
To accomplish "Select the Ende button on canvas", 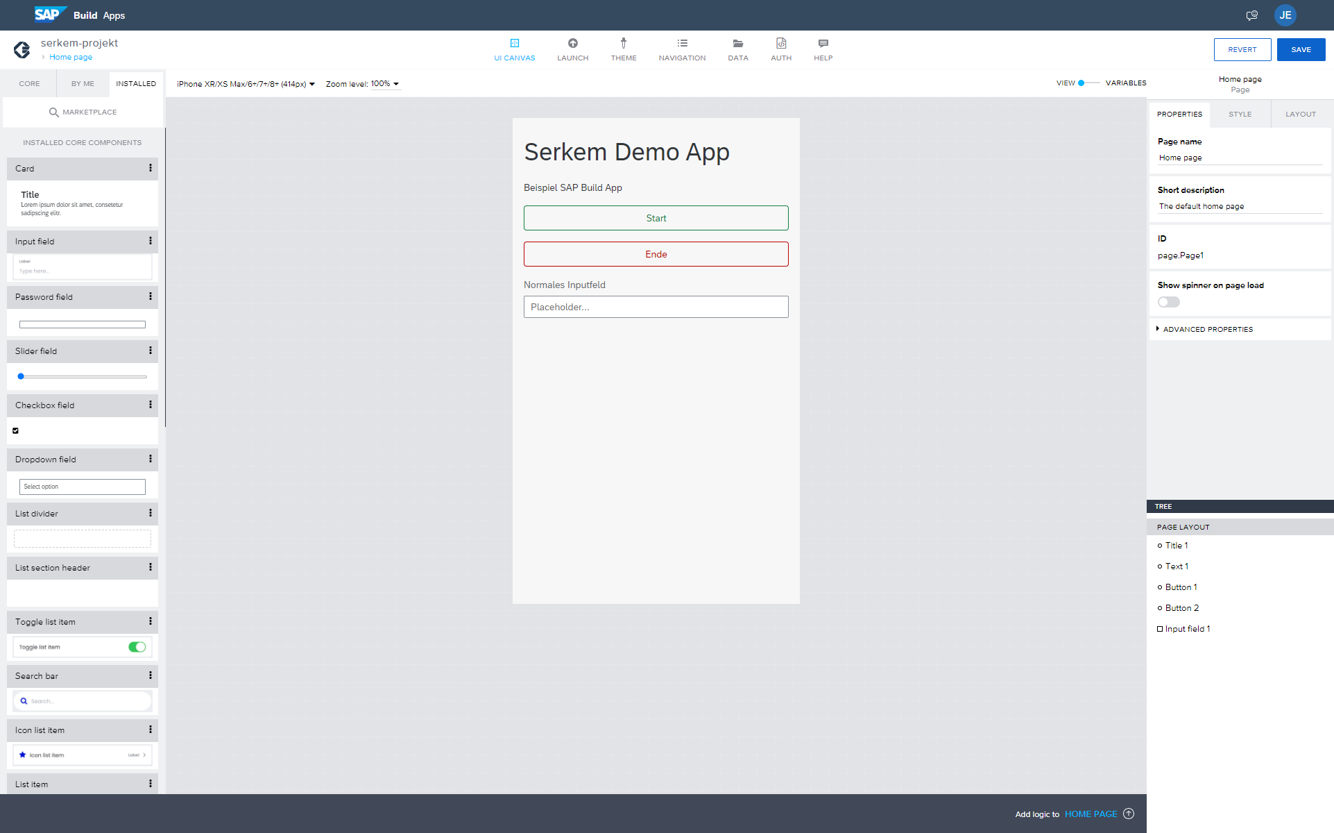I will (656, 254).
